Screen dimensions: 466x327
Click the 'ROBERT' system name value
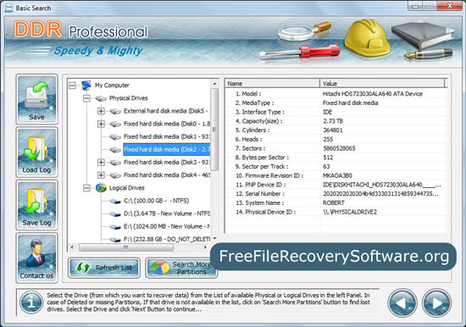click(334, 202)
